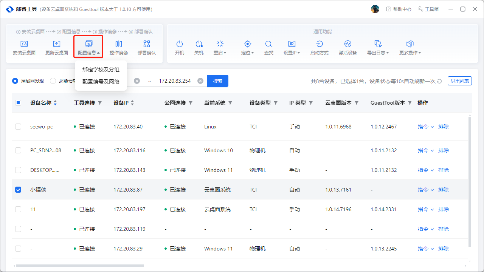Export the device list with 导出列表

coord(460,81)
